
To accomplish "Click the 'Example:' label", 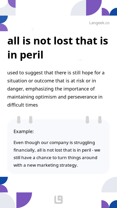I will click(24, 132).
